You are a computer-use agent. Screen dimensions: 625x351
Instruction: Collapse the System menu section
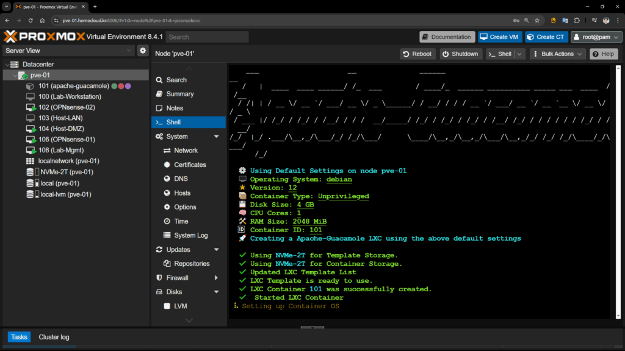click(x=216, y=136)
